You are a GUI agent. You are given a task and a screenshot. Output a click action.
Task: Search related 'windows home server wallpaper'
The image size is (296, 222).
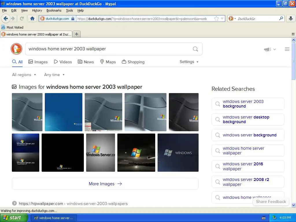(x=248, y=151)
